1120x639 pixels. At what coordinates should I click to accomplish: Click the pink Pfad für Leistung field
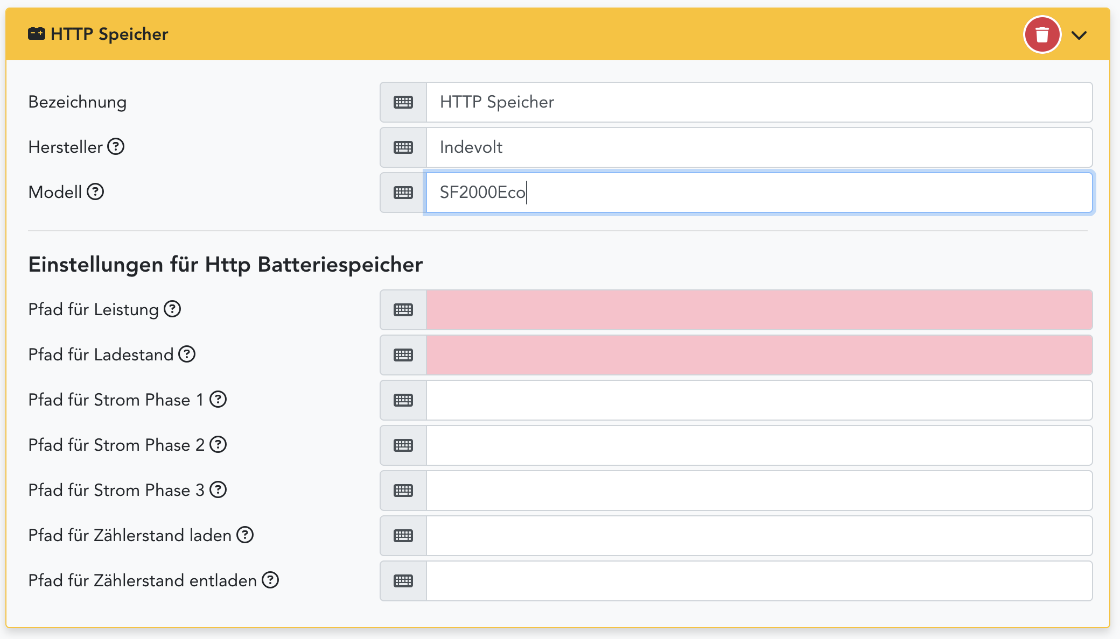tap(759, 310)
